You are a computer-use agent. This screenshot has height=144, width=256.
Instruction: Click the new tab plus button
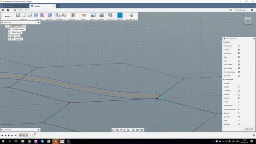click(x=58, y=6)
